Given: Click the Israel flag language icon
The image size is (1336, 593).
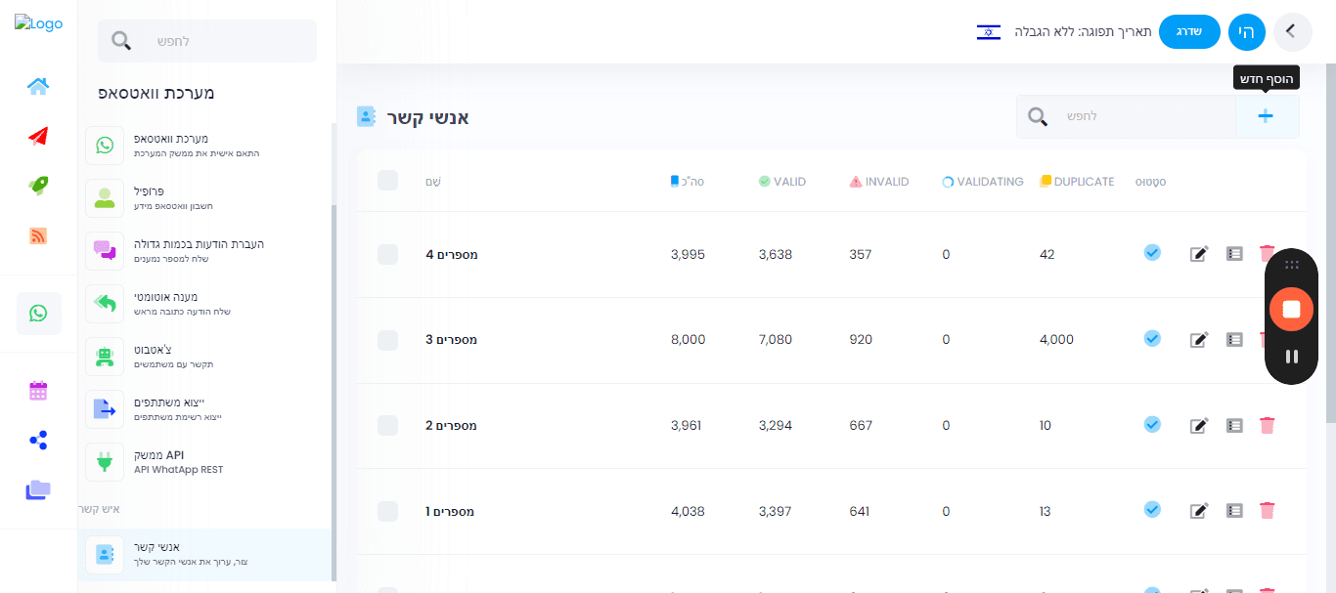Looking at the screenshot, I should point(989,31).
